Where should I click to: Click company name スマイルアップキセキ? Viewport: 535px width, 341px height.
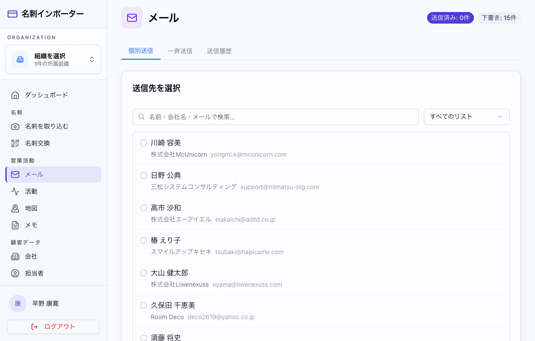pos(181,252)
